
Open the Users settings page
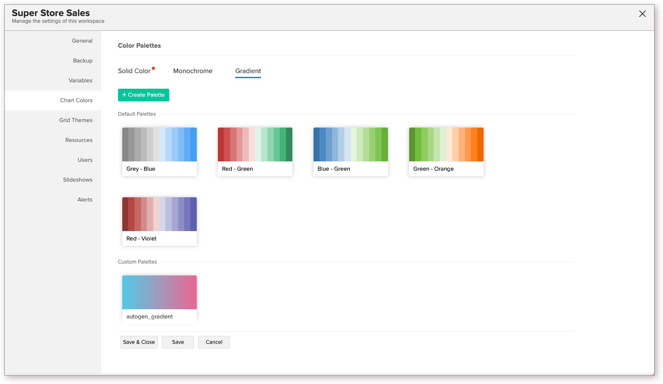pos(85,160)
